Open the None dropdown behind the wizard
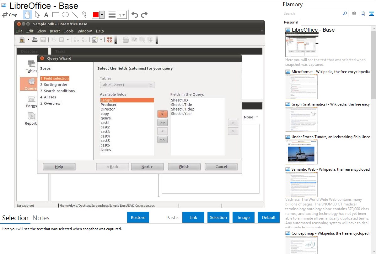376x254 pixels. point(251,117)
